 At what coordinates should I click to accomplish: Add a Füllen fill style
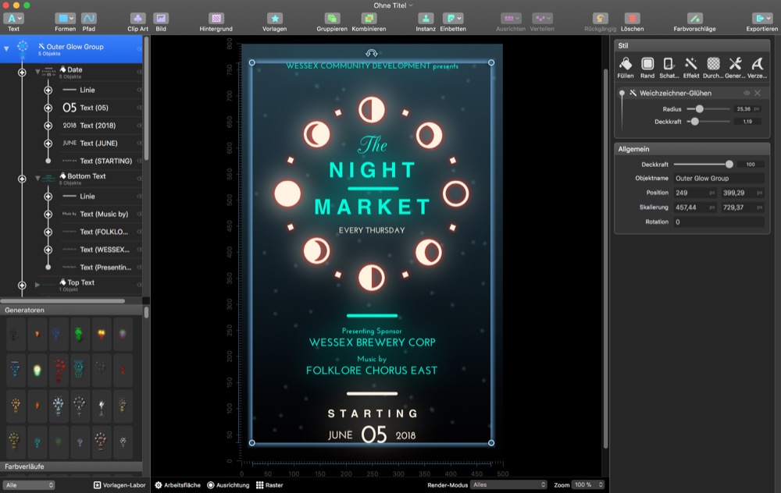[626, 68]
